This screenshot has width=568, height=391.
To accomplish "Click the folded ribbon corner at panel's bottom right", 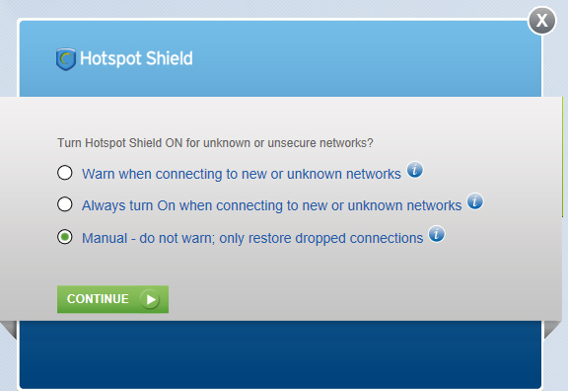I will [x=552, y=330].
